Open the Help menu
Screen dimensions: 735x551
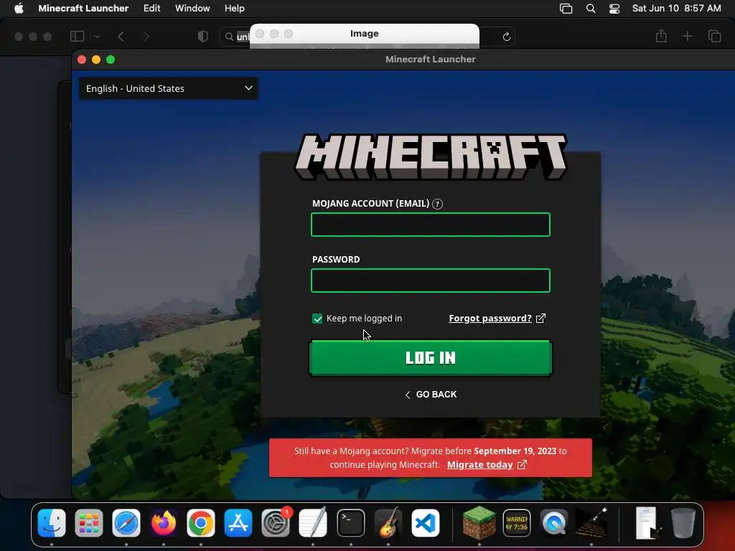click(x=235, y=9)
